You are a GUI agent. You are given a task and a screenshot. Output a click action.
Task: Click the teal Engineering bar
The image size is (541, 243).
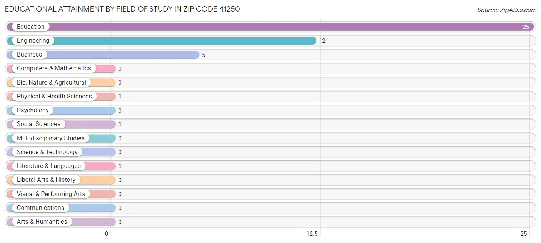[x=162, y=41]
